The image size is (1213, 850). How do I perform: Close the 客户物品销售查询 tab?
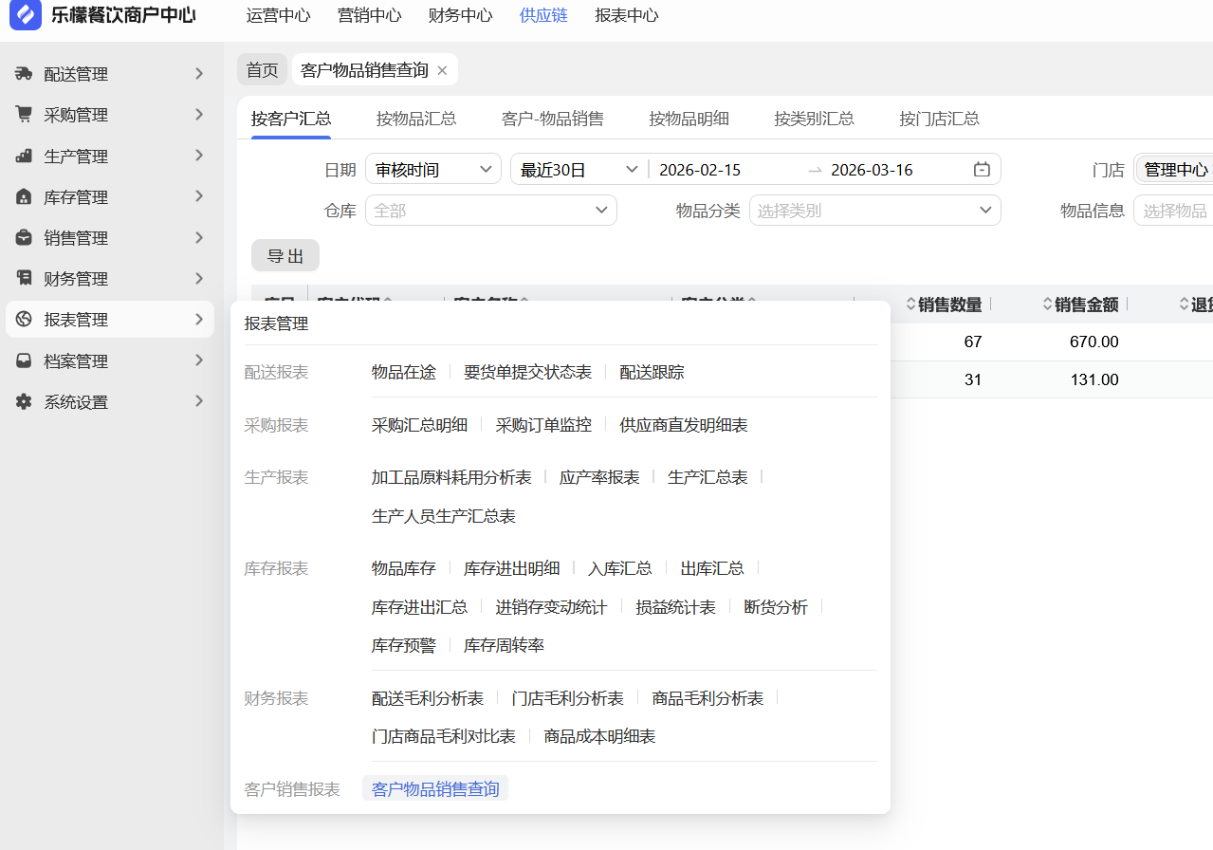point(442,70)
